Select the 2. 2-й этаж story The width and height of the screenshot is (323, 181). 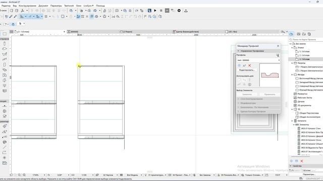point(304,55)
